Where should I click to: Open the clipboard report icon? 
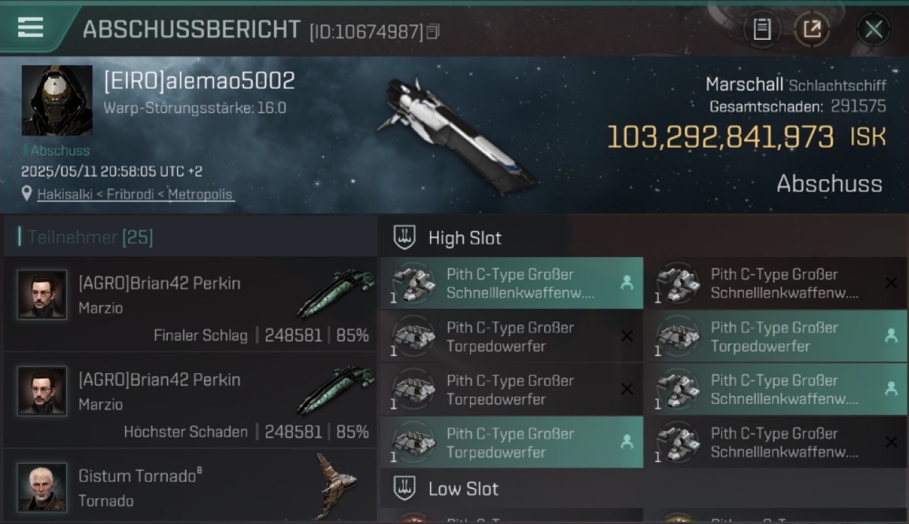tap(761, 29)
